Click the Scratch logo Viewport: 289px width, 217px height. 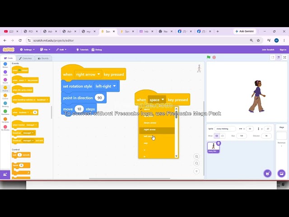(x=9, y=50)
